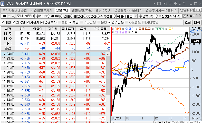Click the 다음 next button

point(197,22)
